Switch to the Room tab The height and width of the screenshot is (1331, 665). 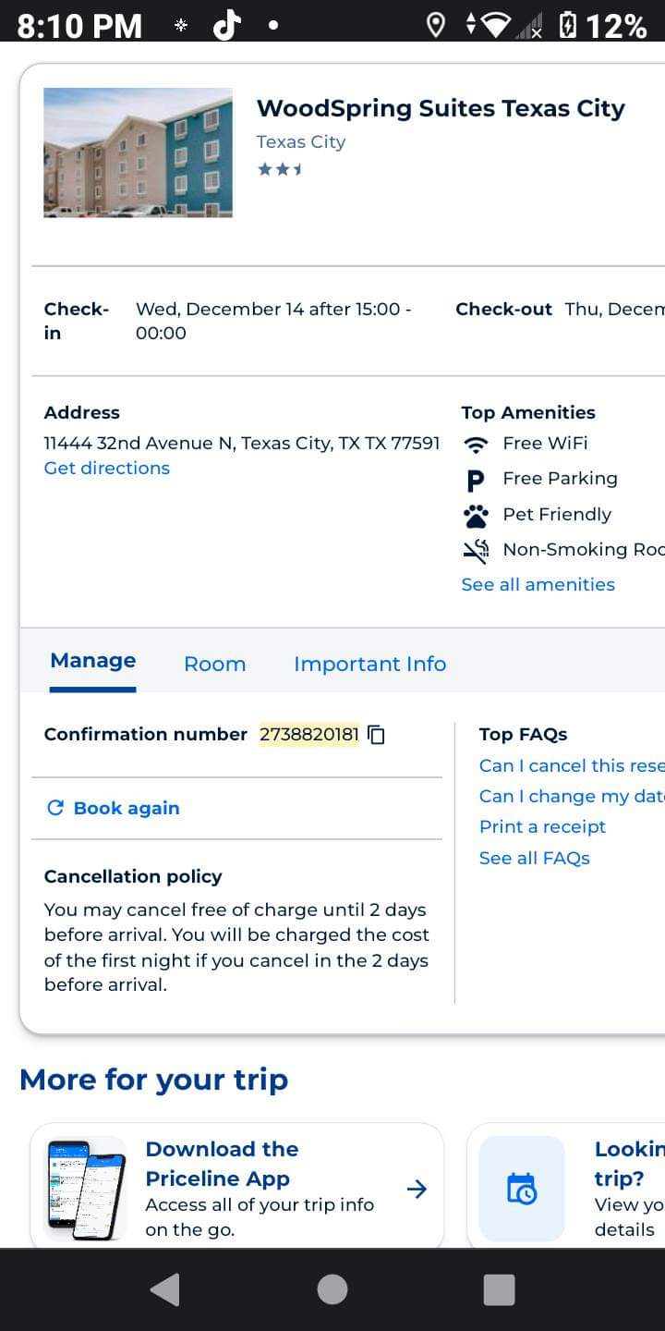(214, 664)
